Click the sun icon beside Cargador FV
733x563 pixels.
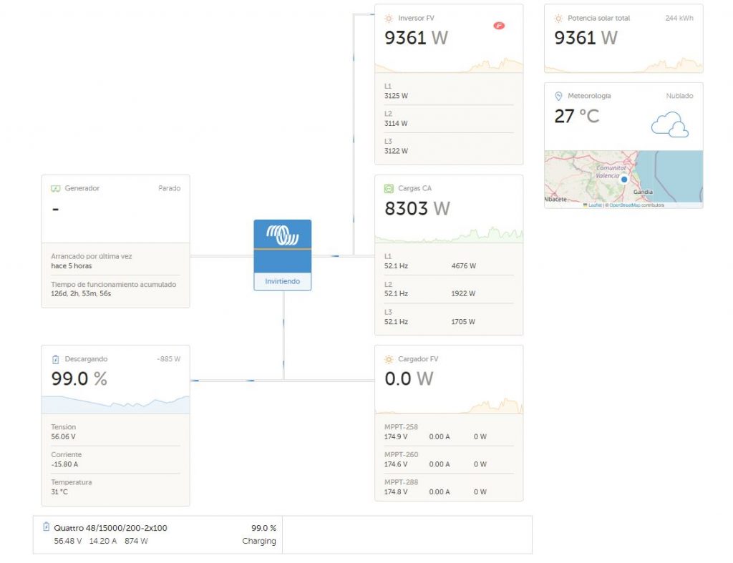[x=389, y=359]
